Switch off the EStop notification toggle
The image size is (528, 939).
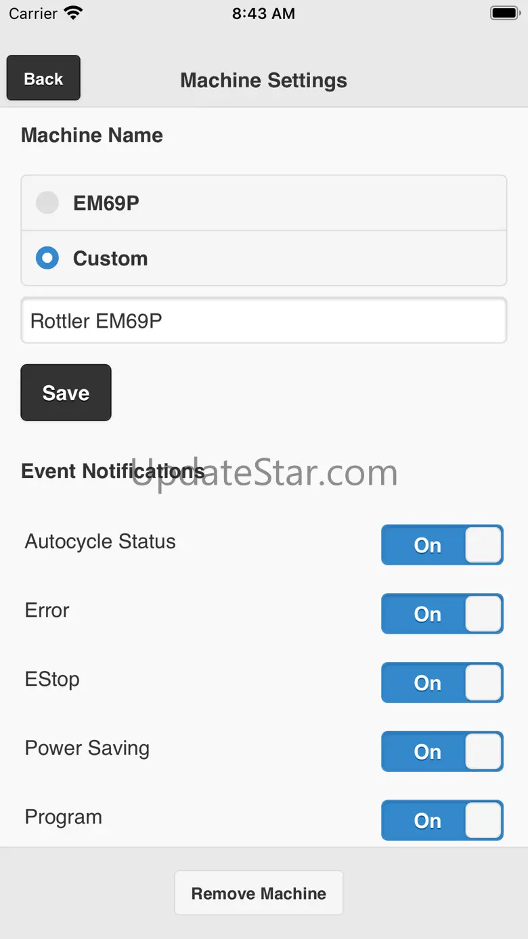(442, 682)
